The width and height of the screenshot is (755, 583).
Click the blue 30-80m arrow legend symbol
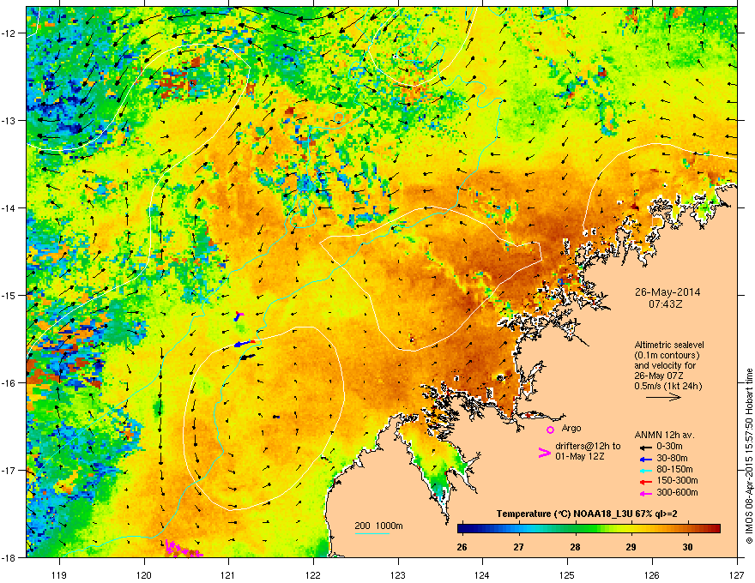point(645,459)
